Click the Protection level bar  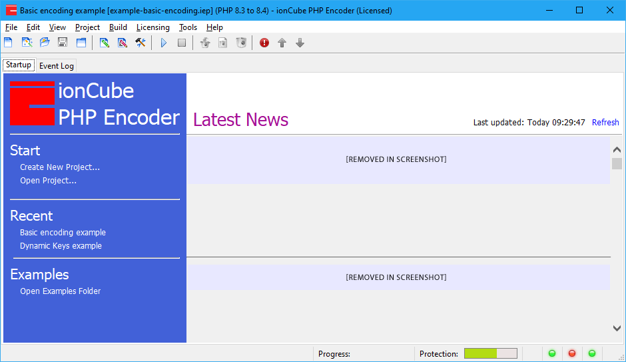[x=490, y=353]
